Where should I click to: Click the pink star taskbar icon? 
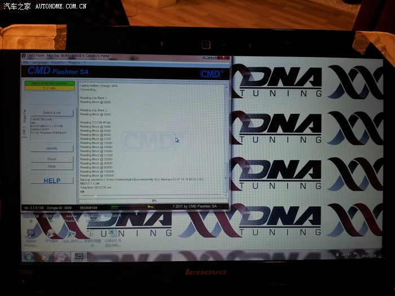(62, 257)
